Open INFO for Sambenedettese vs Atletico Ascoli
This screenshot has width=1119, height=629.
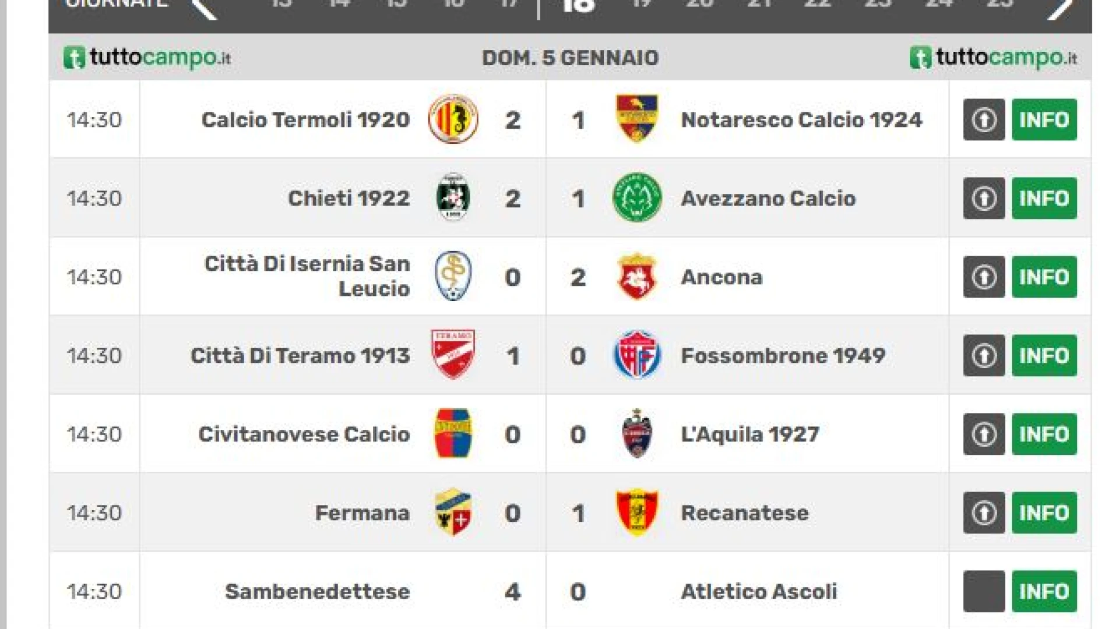tap(1044, 591)
